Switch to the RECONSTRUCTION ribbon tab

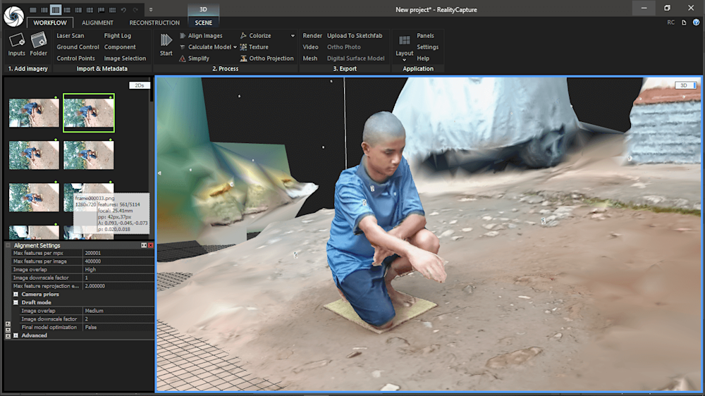pyautogui.click(x=154, y=23)
